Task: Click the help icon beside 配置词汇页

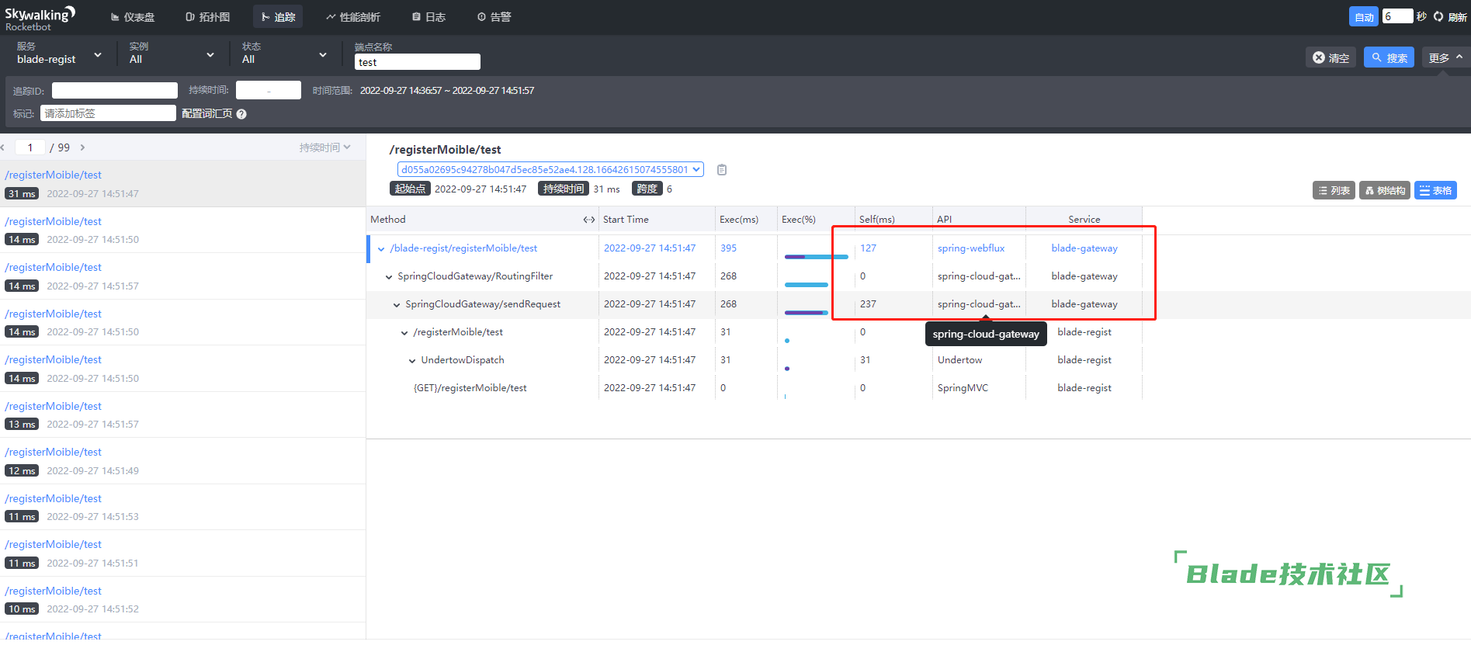Action: click(x=241, y=114)
